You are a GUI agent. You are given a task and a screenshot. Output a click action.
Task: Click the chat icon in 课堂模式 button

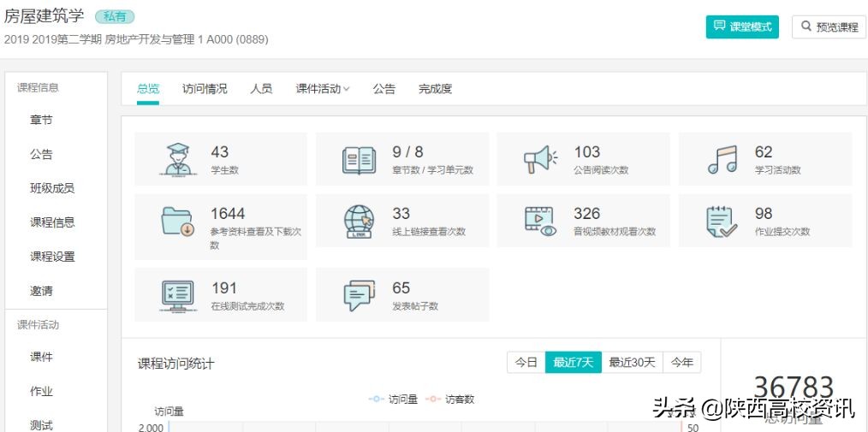tap(719, 26)
